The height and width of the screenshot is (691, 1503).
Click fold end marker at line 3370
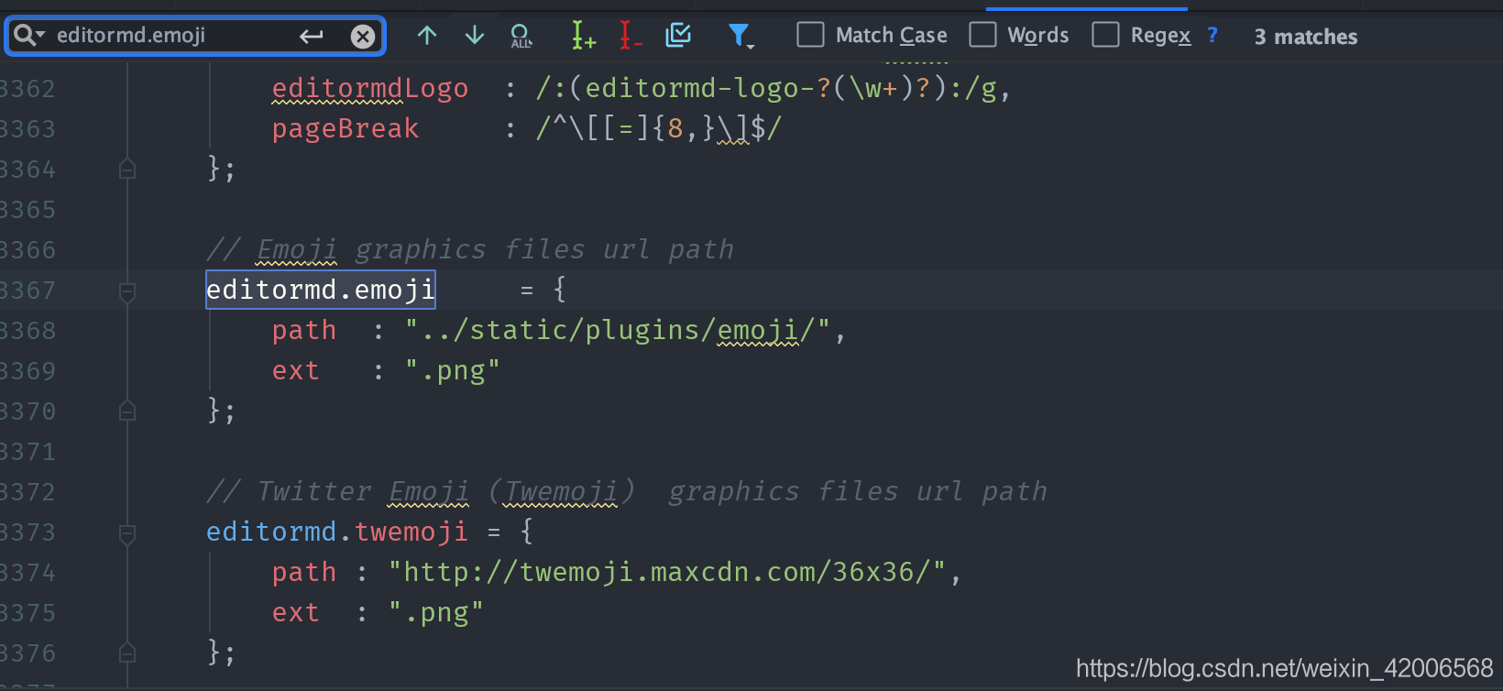[x=127, y=411]
